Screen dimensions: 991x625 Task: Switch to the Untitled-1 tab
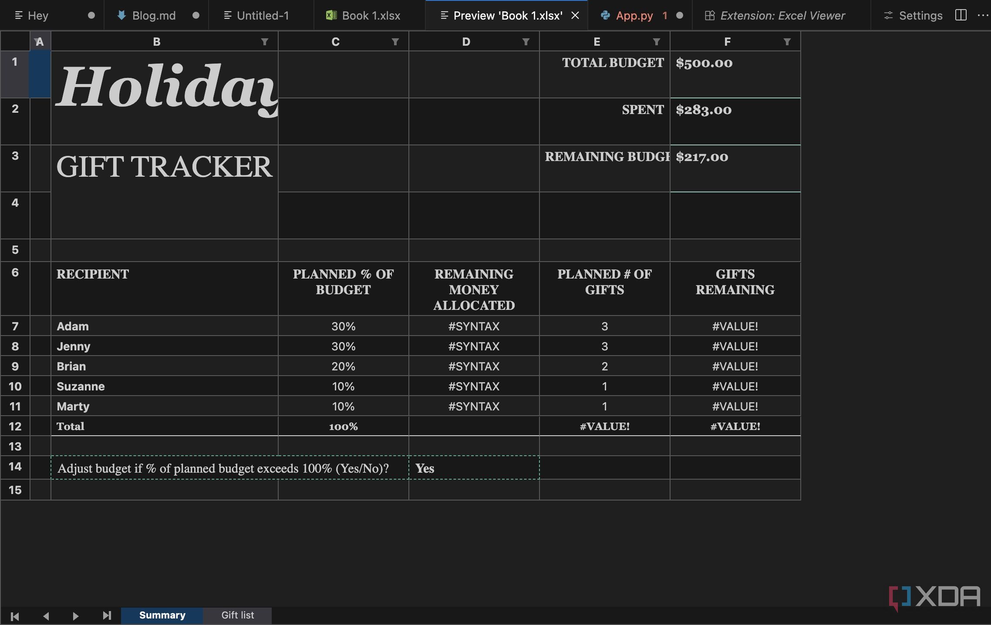pyautogui.click(x=261, y=16)
